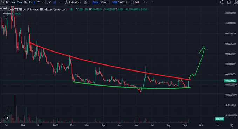Screen dimensions: 238x129
Task: Open the chart layout grid icon
Action: tap(86, 2)
